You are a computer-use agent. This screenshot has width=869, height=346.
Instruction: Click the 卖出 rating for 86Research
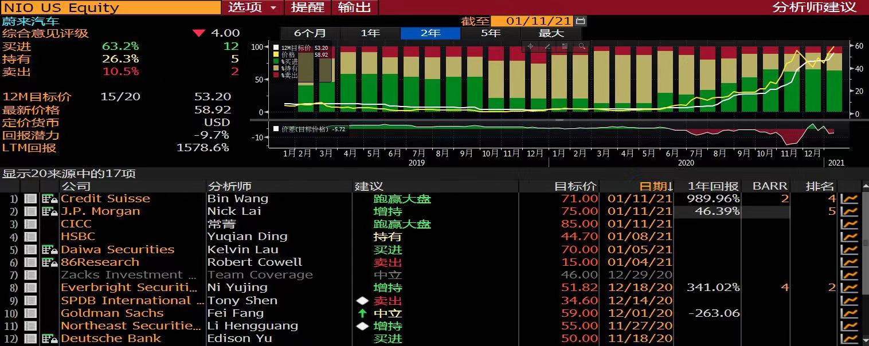pyautogui.click(x=387, y=262)
